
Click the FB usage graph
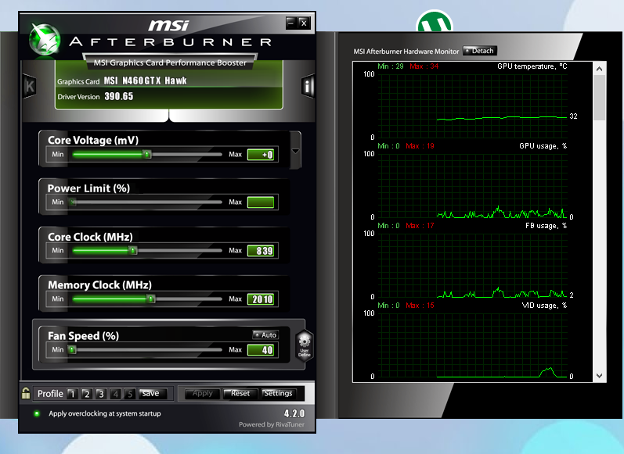coord(472,265)
